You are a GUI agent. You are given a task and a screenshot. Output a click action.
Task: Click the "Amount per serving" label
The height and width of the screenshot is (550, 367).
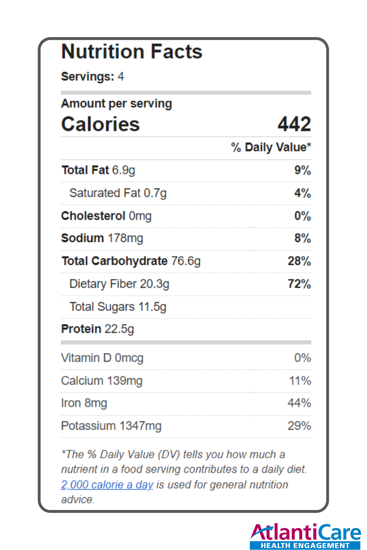tap(117, 104)
